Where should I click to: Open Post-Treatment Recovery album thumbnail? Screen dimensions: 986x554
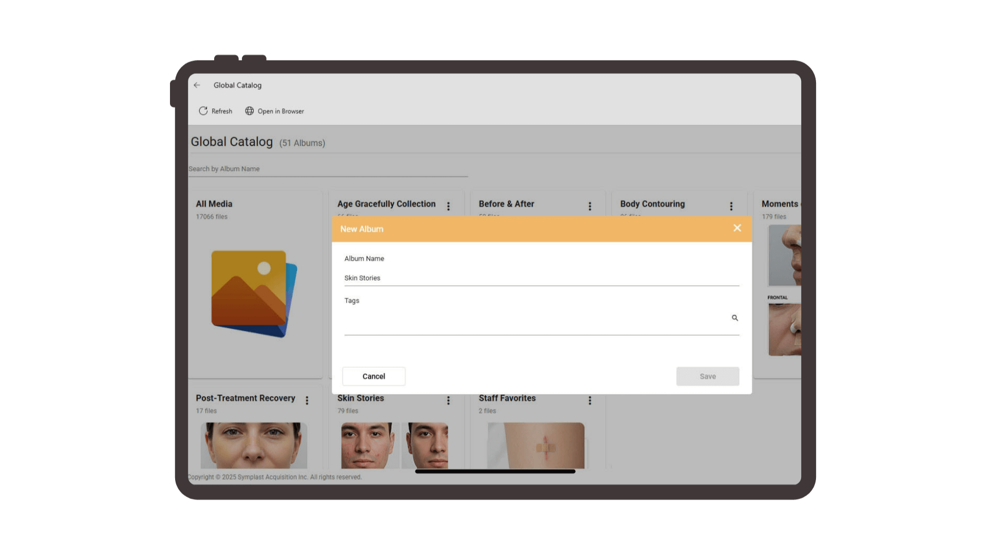pyautogui.click(x=254, y=445)
